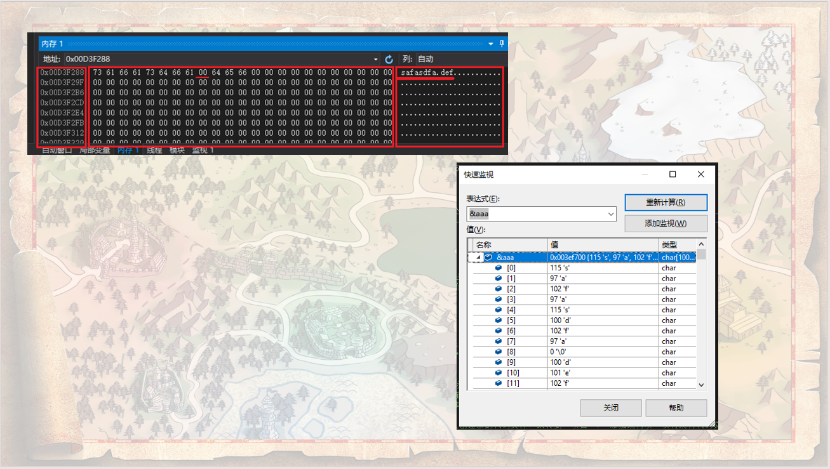Click the cube icon of row [10]

click(x=499, y=373)
